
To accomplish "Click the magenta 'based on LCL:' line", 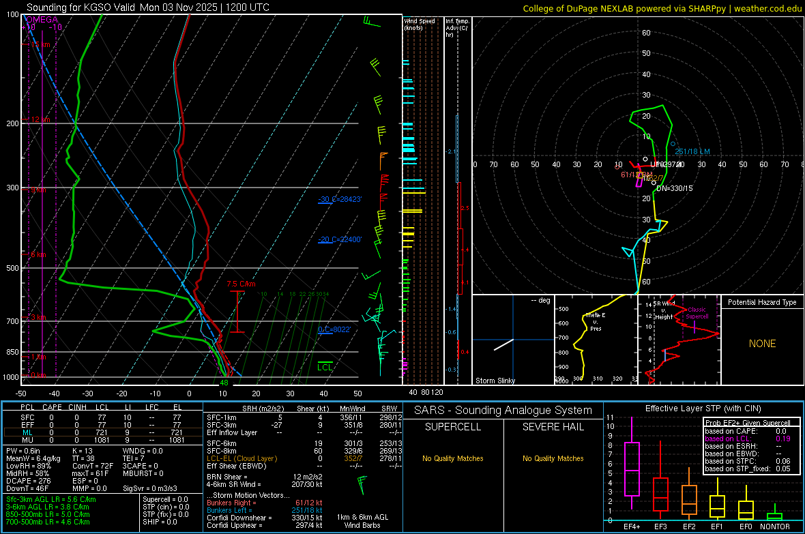I will point(748,439).
